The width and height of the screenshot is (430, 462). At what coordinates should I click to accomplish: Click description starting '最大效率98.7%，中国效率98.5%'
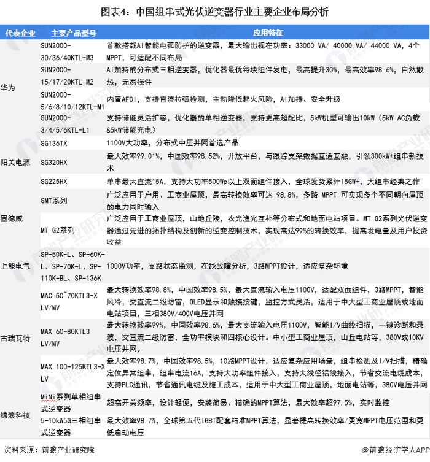(x=267, y=373)
